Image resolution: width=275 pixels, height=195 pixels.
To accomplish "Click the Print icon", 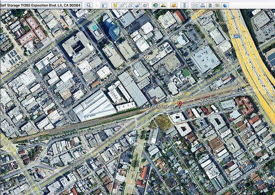I will tap(203, 5).
